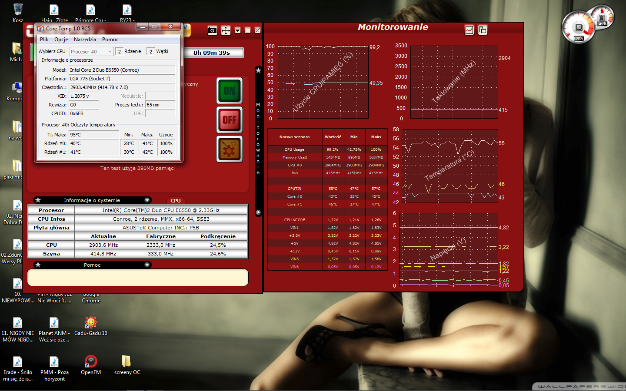Click the empty cream Pomoc help box in OCCT
This screenshot has width=626, height=391.
point(138,277)
